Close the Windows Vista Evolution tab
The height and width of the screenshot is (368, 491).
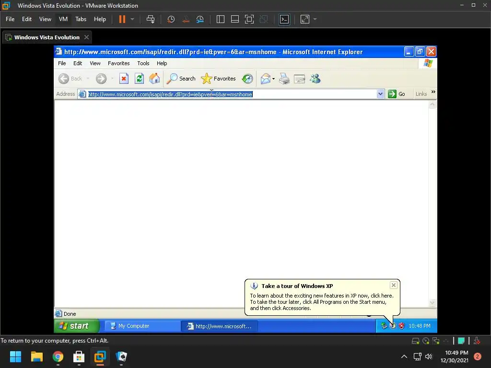click(86, 37)
